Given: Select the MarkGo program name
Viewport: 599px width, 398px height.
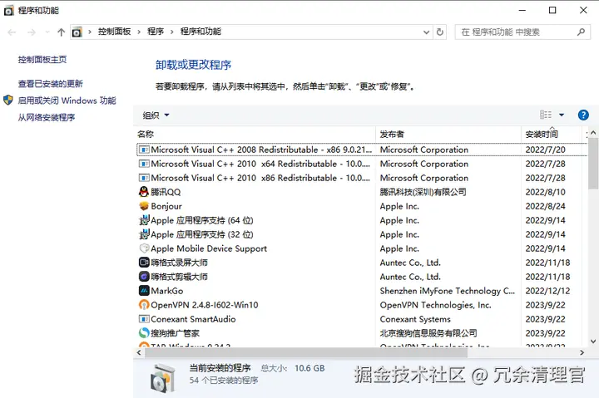Looking at the screenshot, I should coord(167,291).
